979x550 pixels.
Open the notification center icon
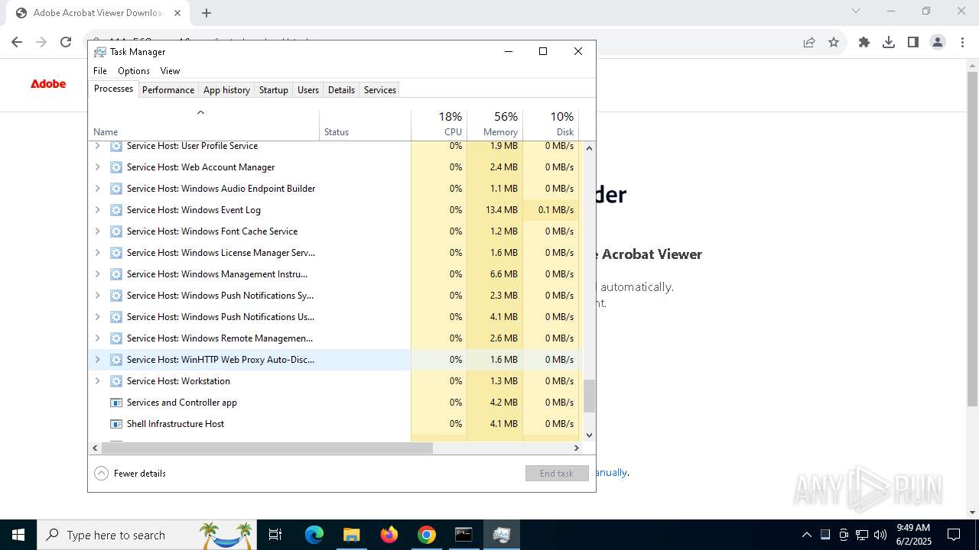click(954, 535)
